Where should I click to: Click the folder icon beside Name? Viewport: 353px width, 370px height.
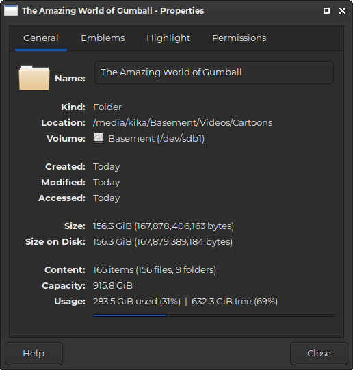click(x=34, y=78)
